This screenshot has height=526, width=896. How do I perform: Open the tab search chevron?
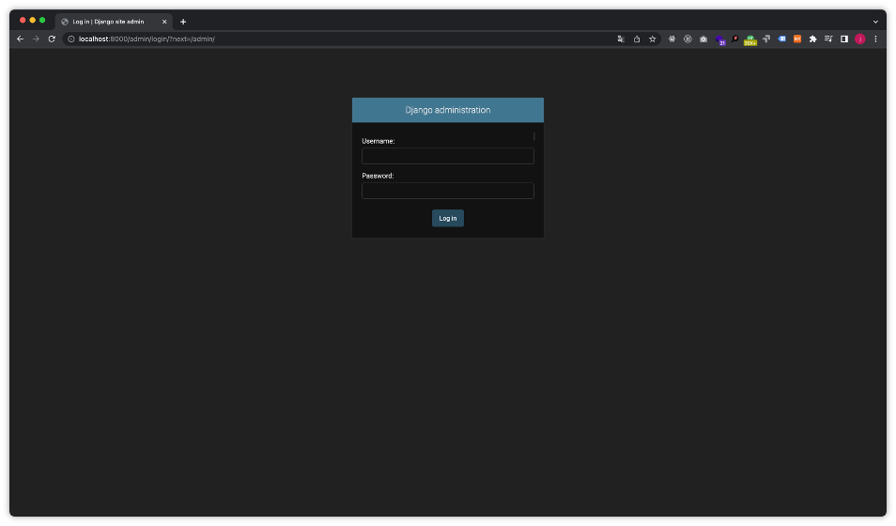[x=875, y=22]
